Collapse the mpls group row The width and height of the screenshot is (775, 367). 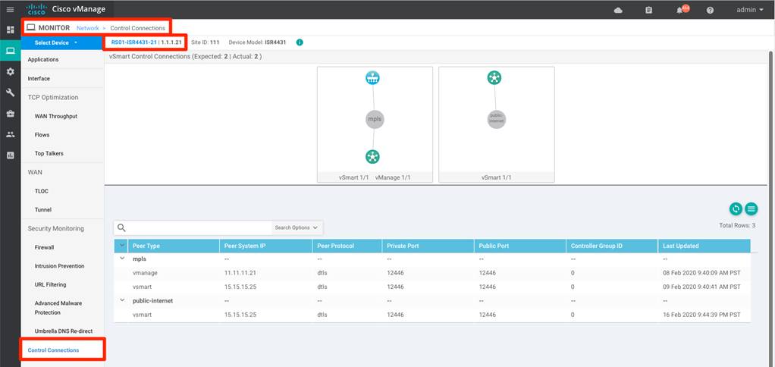pyautogui.click(x=122, y=259)
